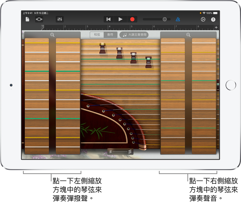This screenshot has height=204, width=241.
Task: Open My Songs document browser
Action: (27, 19)
